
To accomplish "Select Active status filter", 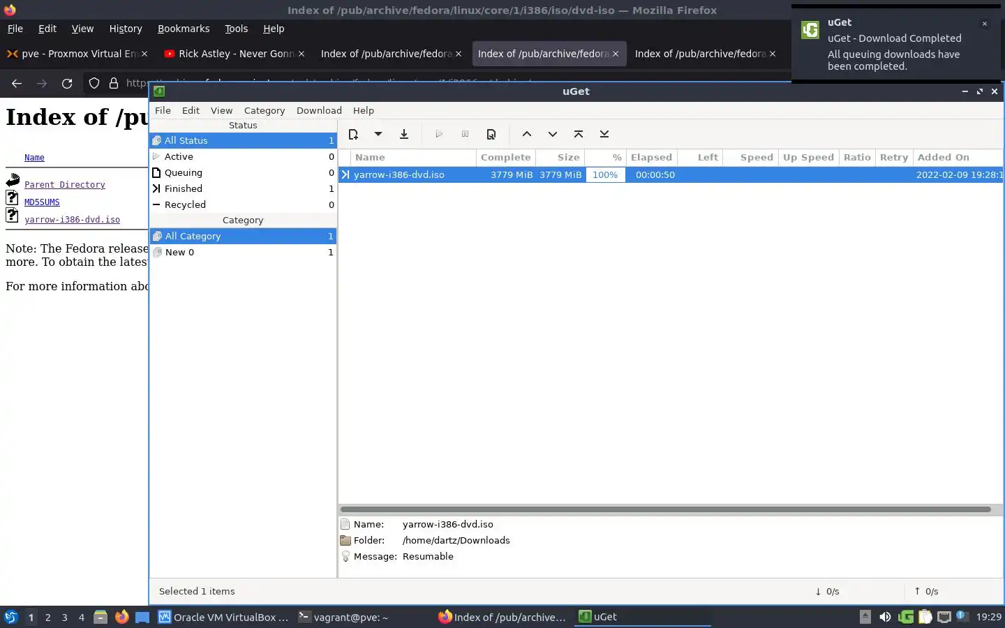I will [x=243, y=156].
